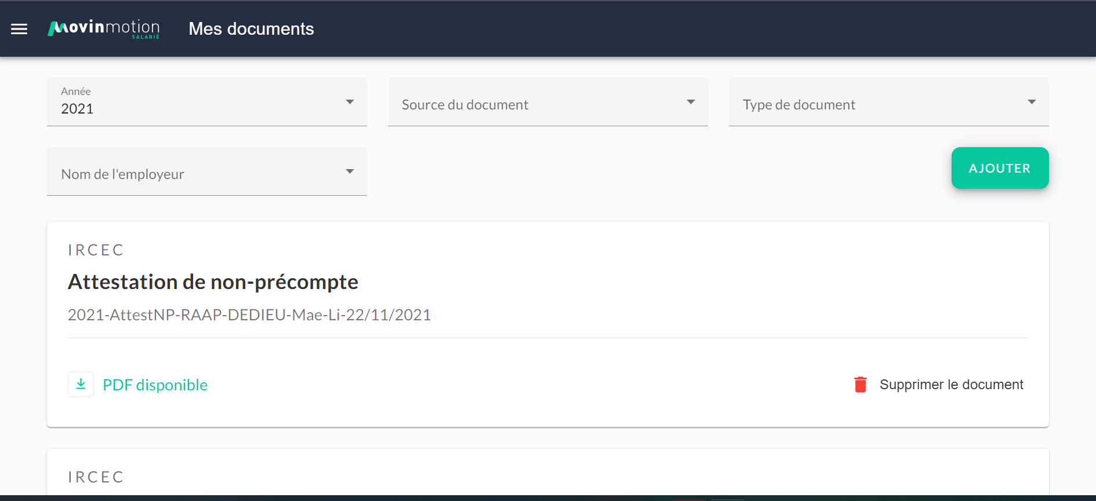This screenshot has height=501, width=1096.
Task: Click the red trash bin icon
Action: pos(861,385)
